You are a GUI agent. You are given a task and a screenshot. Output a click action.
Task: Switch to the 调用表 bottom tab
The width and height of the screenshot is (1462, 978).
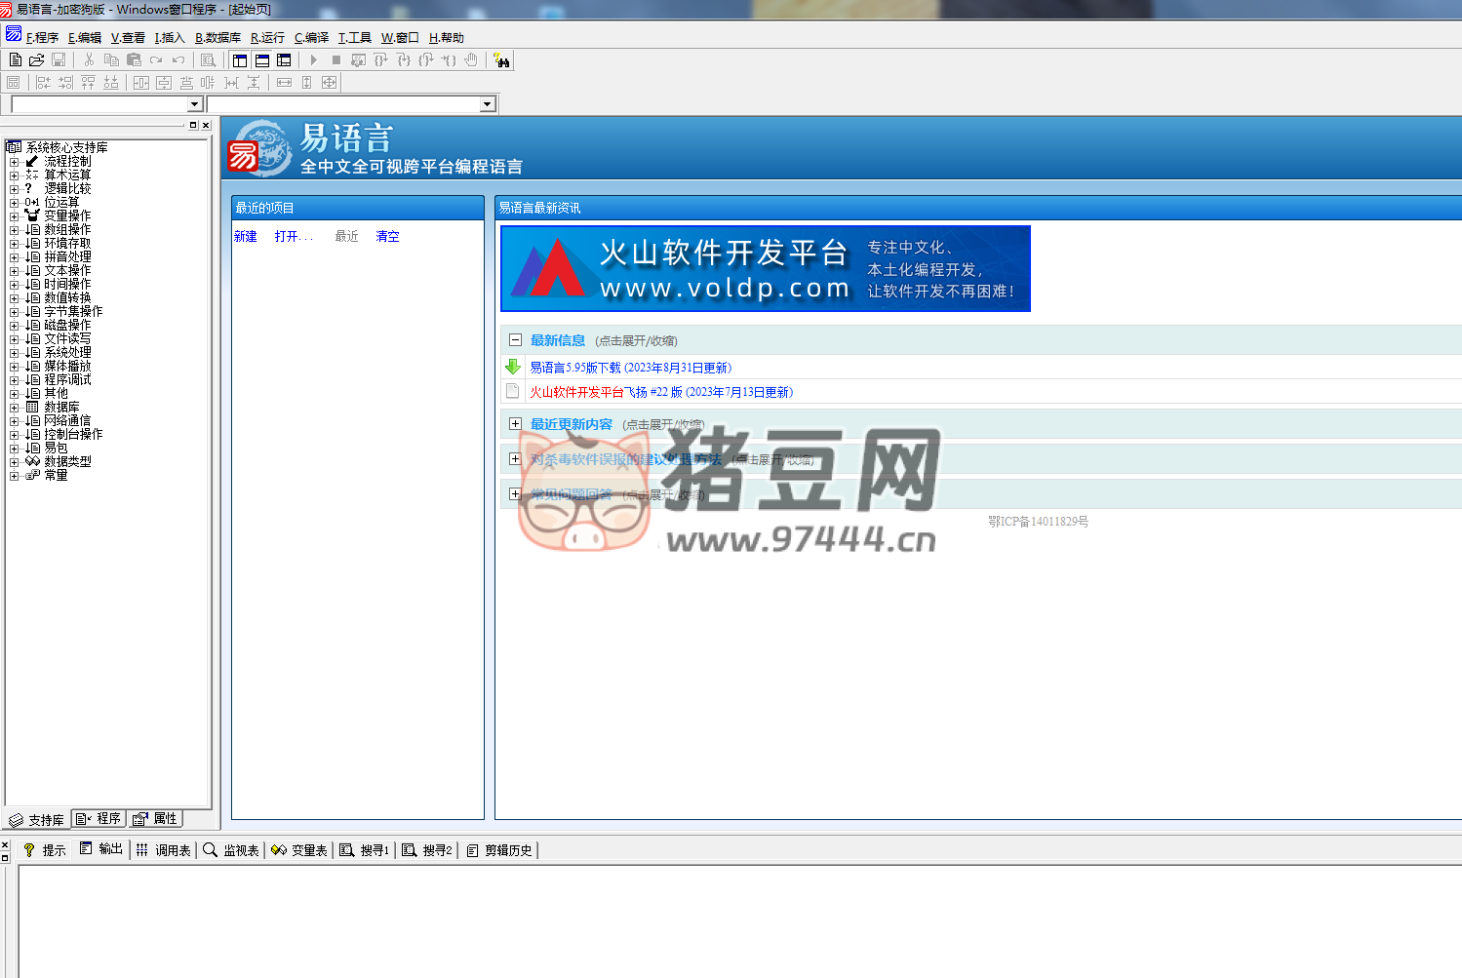coord(163,850)
